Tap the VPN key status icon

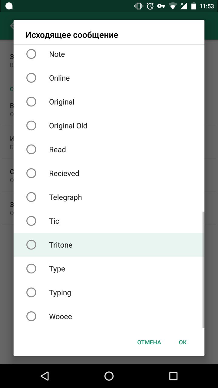[161, 6]
